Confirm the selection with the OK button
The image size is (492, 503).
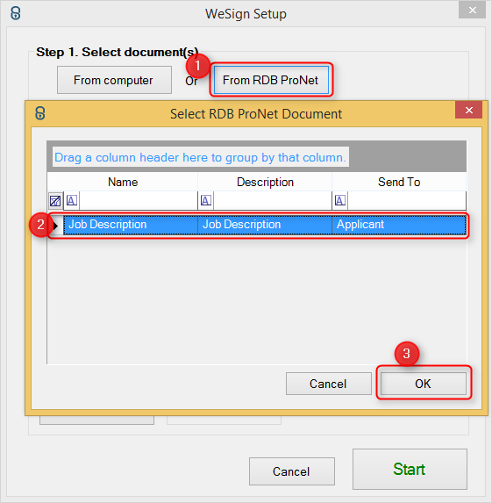[x=423, y=384]
